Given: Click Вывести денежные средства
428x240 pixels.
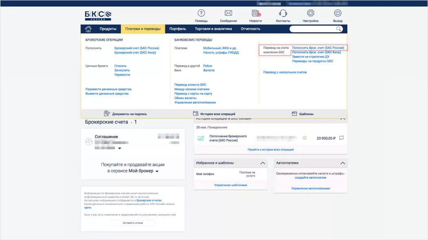Looking at the screenshot, I should click(x=107, y=94).
